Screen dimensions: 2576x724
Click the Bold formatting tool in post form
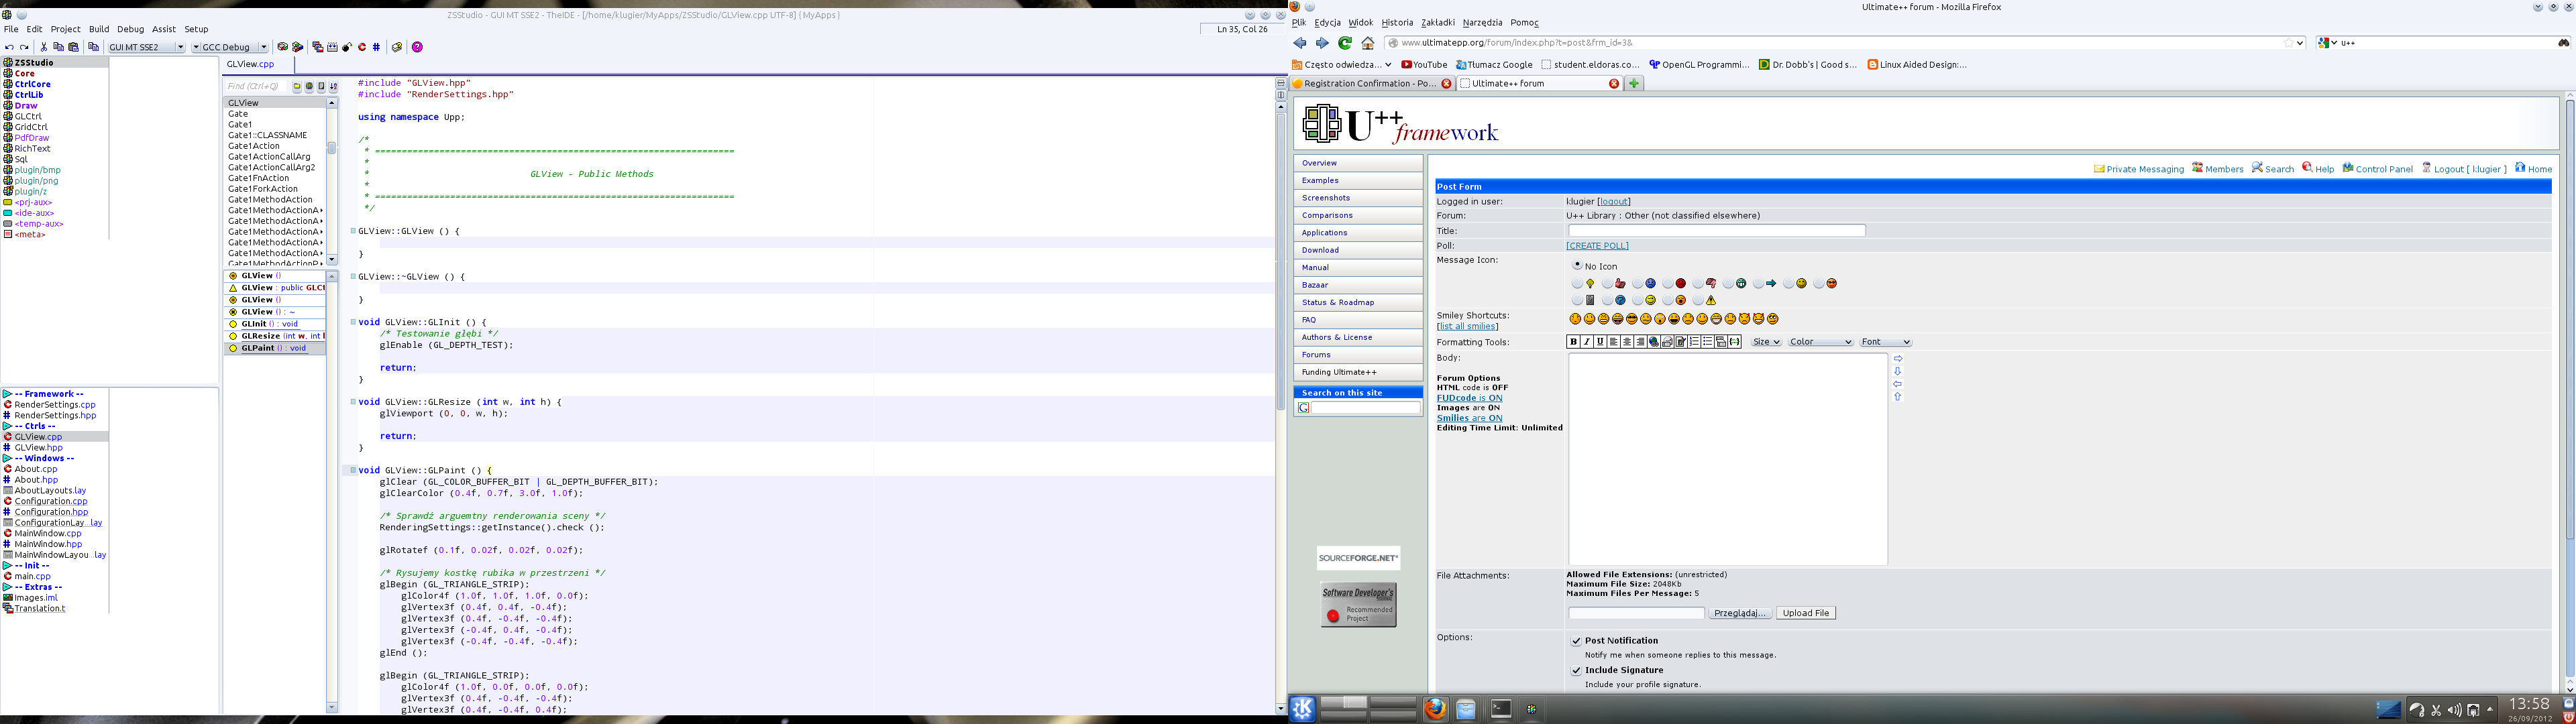(1573, 342)
